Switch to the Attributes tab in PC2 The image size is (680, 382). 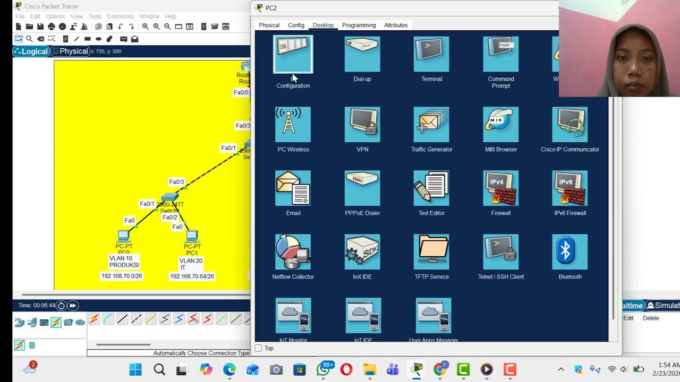coord(396,25)
